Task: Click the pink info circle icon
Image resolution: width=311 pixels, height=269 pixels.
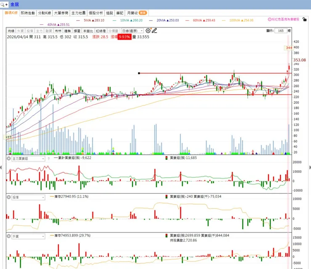Action: tap(269, 19)
